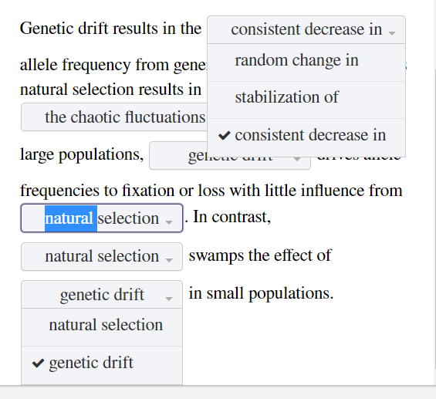Open focused "natural selection" dropdown

point(102,218)
